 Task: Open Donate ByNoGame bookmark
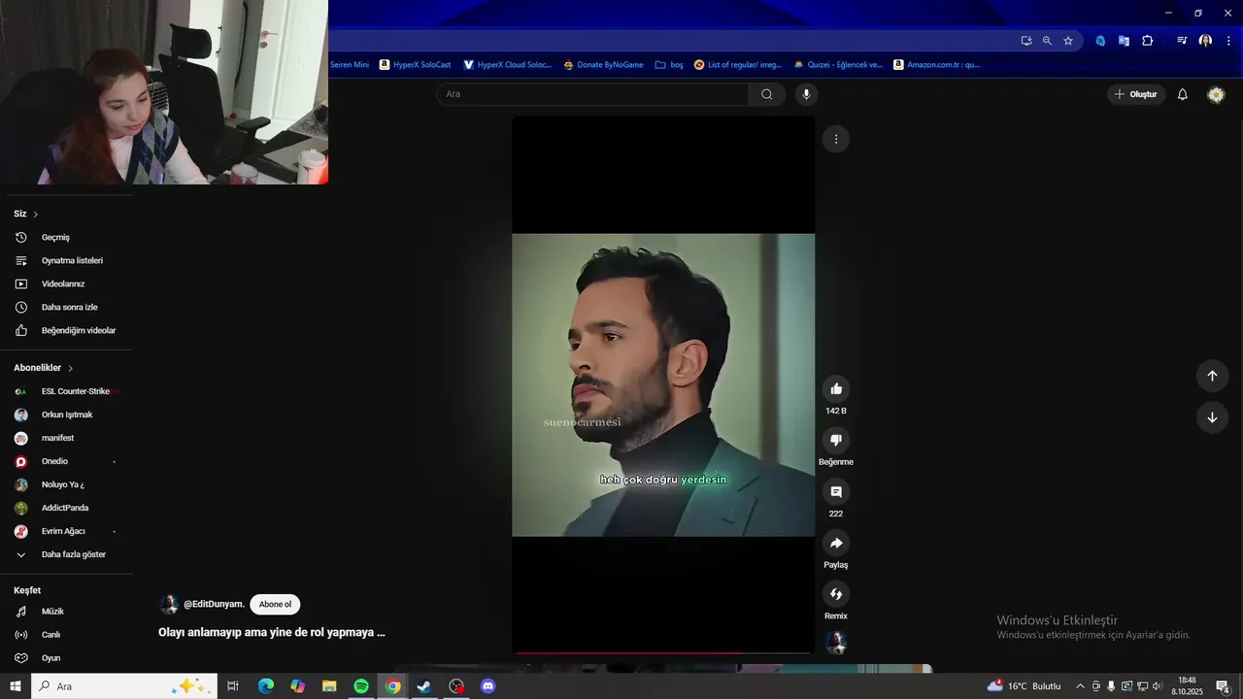coord(603,65)
